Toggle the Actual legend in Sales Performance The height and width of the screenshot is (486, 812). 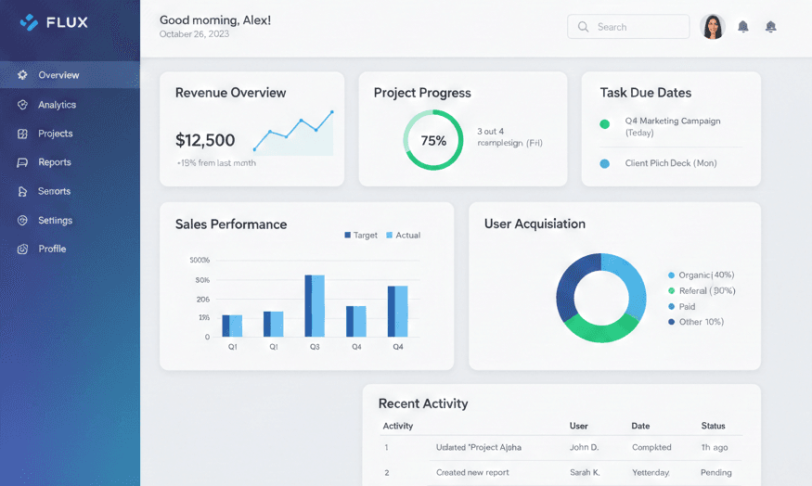pyautogui.click(x=403, y=236)
